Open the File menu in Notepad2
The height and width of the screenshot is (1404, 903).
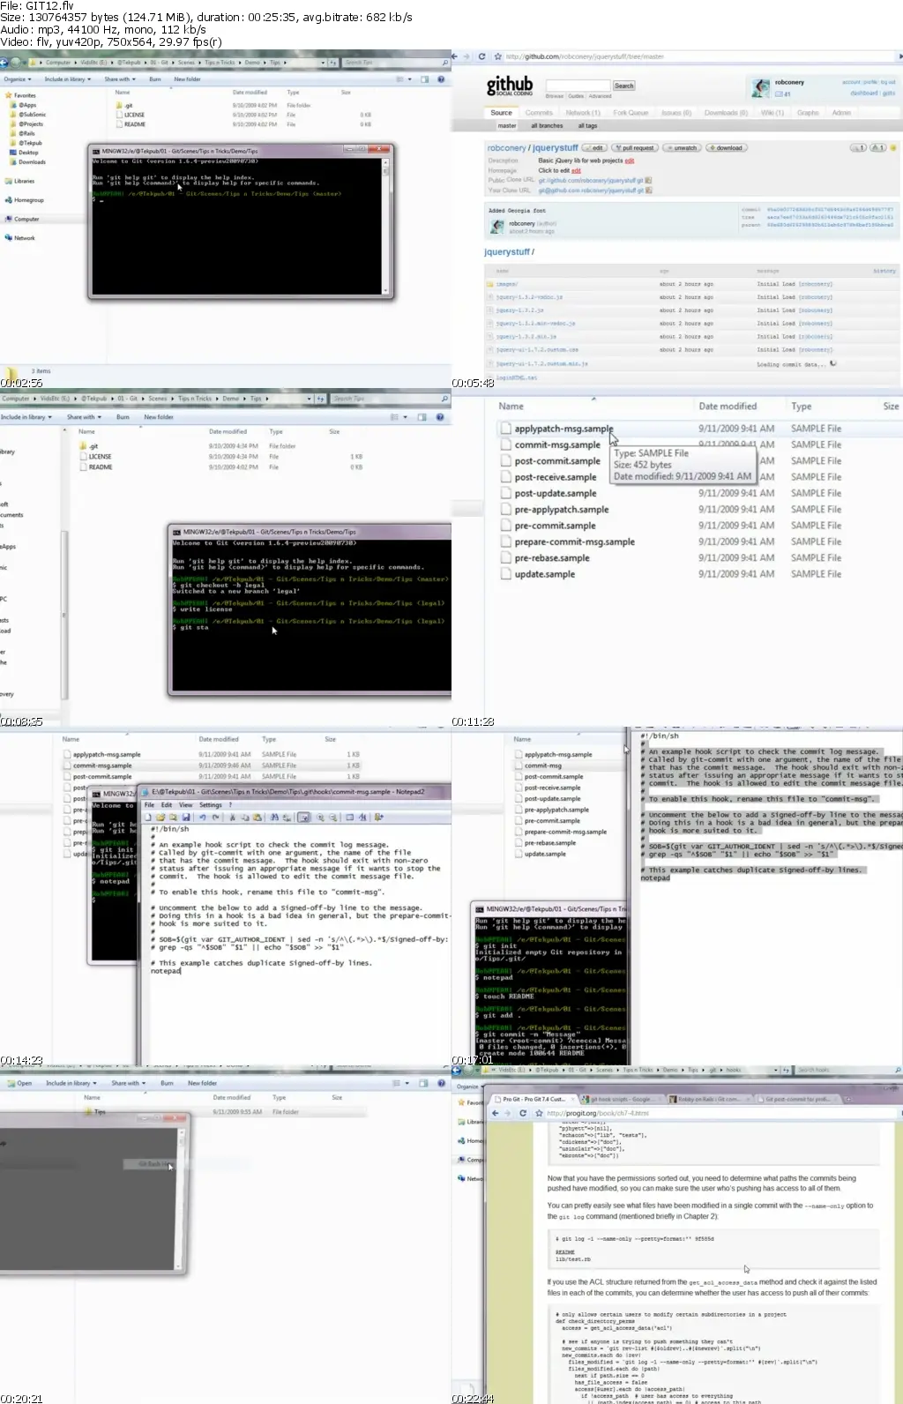pyautogui.click(x=149, y=805)
